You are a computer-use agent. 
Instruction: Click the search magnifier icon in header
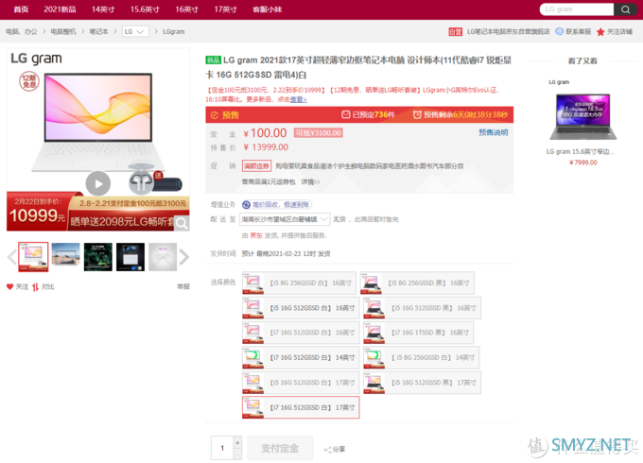[623, 9]
